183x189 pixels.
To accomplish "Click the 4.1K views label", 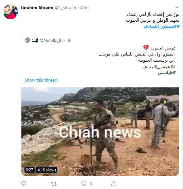I will tap(47, 170).
